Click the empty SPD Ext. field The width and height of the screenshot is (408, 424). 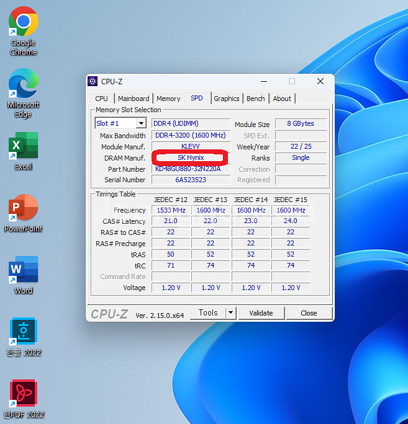(x=301, y=135)
